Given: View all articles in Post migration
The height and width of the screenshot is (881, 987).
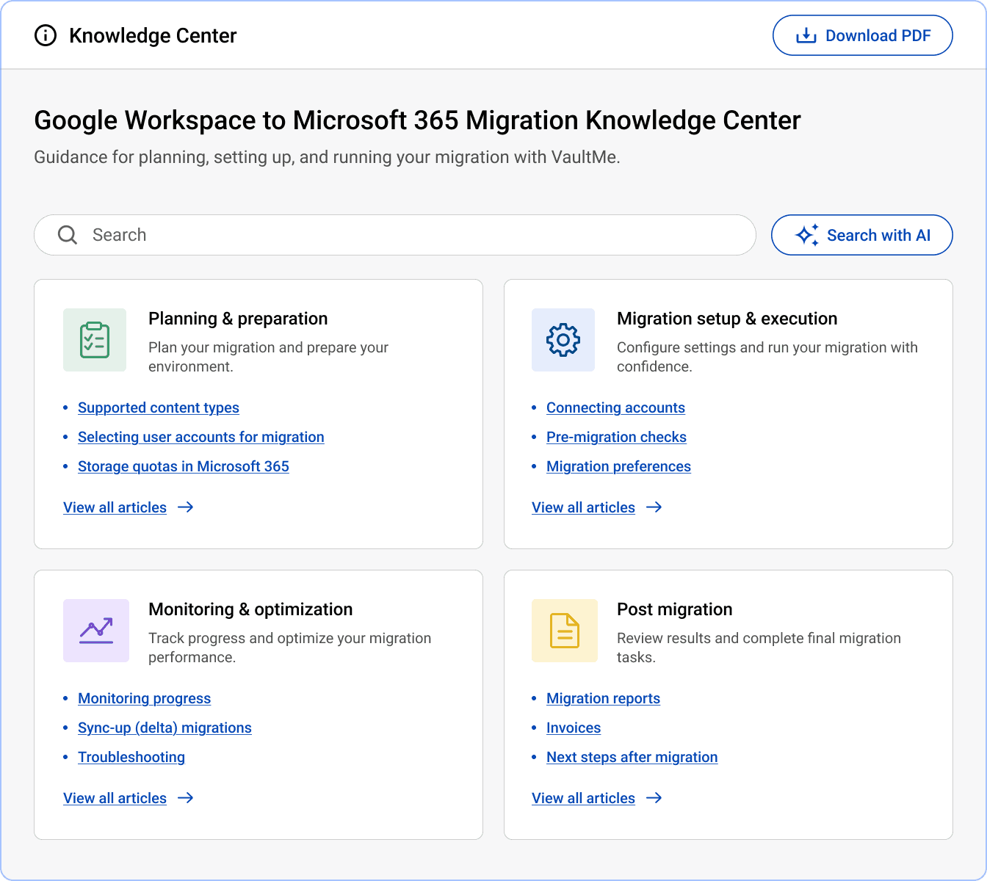Looking at the screenshot, I should tap(584, 798).
